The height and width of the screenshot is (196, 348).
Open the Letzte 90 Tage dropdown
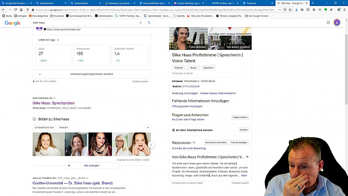49,40
